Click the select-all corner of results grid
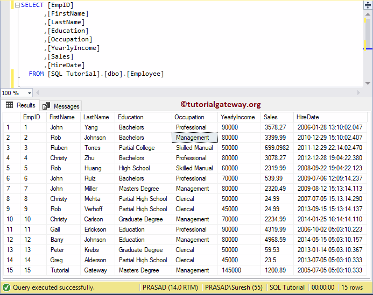Viewport: 373px width, 295px height. 11,117
